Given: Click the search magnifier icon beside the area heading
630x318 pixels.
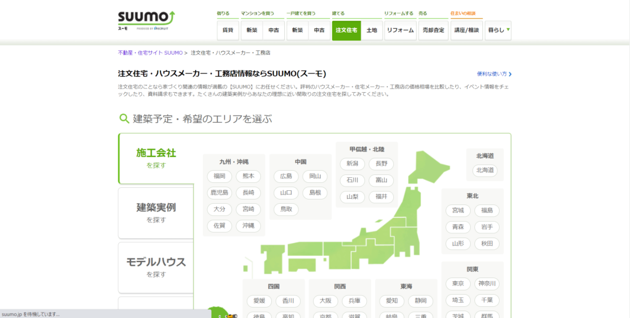Looking at the screenshot, I should (x=124, y=118).
